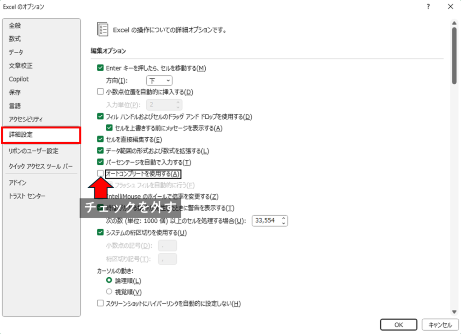Confirm settings with the OK button

point(399,325)
